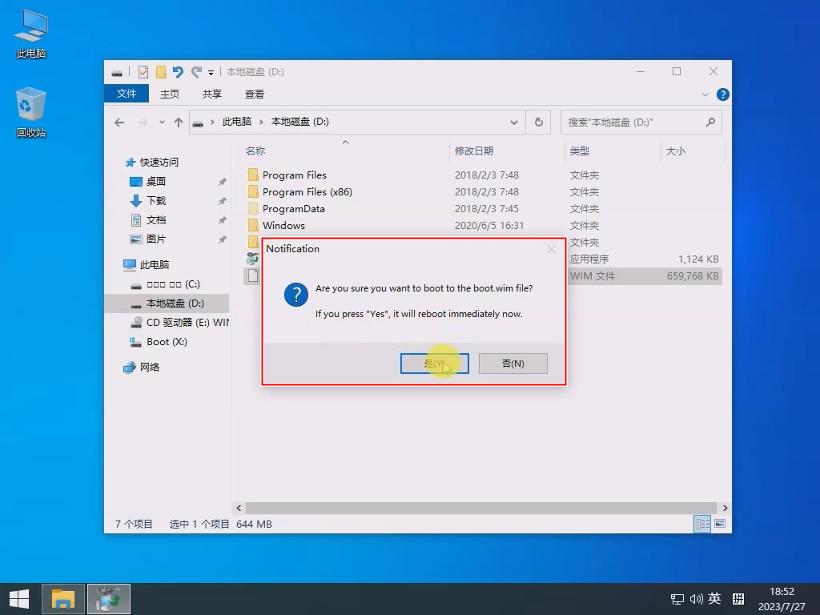Switch to large icons view in the status bar
This screenshot has width=820, height=615.
(x=720, y=524)
